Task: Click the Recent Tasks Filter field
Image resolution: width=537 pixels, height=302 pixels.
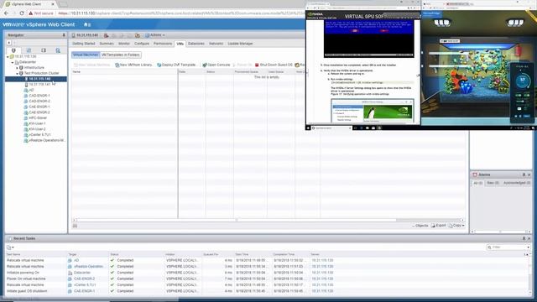Action: point(508,247)
